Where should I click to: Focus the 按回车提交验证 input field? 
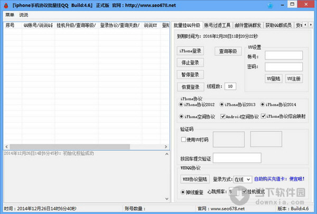point(237,158)
